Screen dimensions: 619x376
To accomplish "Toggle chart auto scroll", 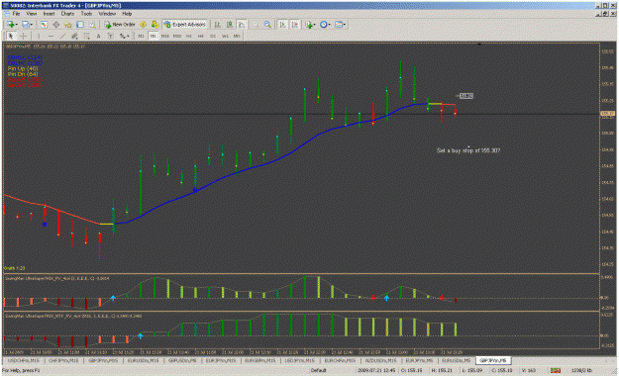I will coord(282,25).
